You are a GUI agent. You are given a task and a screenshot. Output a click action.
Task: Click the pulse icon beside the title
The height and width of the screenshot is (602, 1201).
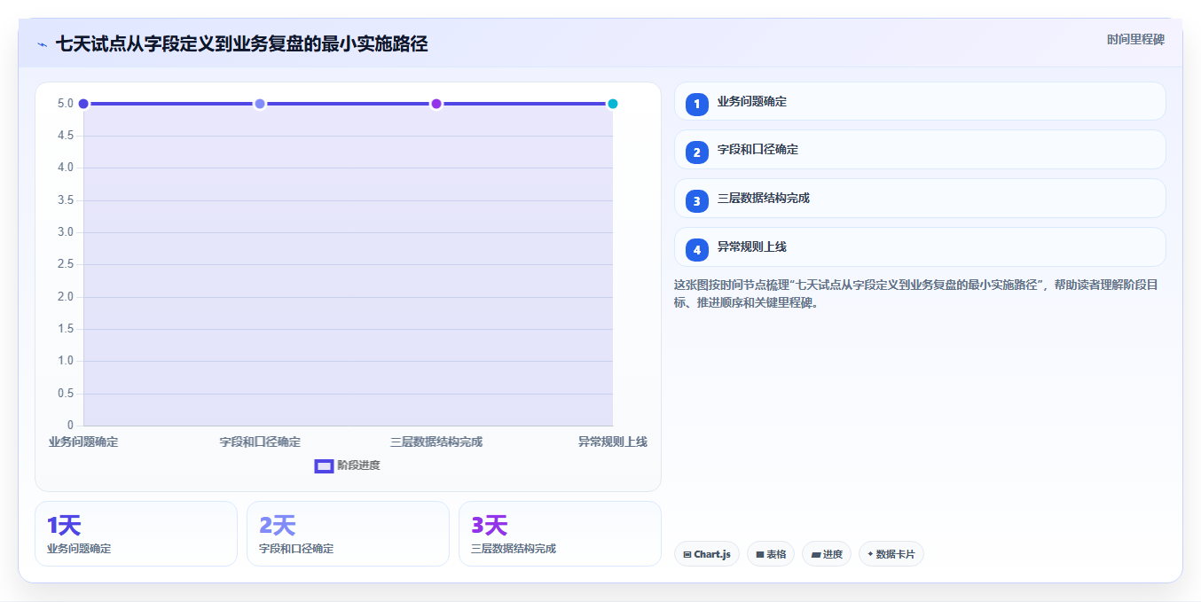pyautogui.click(x=42, y=44)
